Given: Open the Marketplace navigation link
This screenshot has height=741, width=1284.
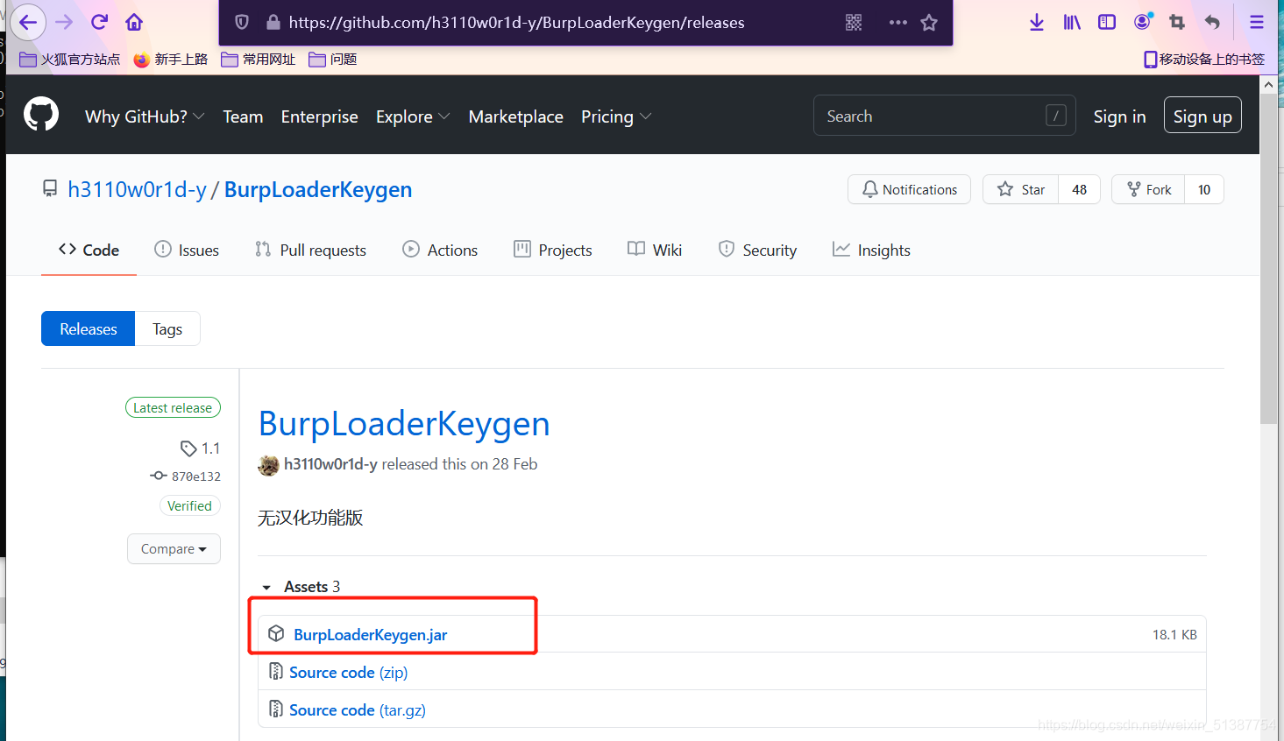Looking at the screenshot, I should [515, 116].
